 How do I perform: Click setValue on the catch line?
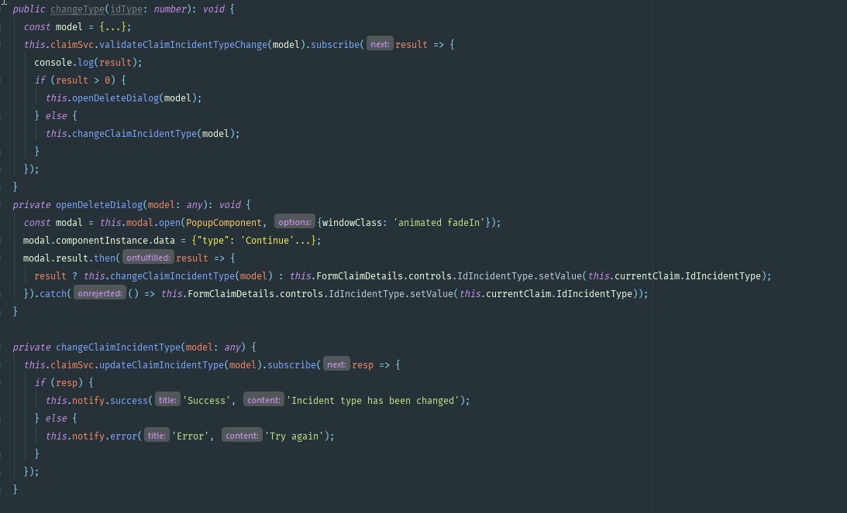click(x=432, y=294)
